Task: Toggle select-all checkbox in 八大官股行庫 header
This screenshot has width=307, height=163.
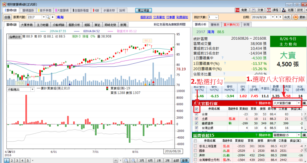Action: pyautogui.click(x=196, y=109)
